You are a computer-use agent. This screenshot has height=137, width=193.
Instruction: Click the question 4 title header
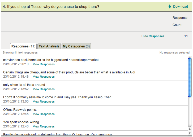[x=51, y=7]
